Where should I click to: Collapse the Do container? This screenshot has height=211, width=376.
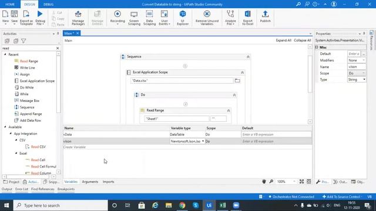(234, 95)
